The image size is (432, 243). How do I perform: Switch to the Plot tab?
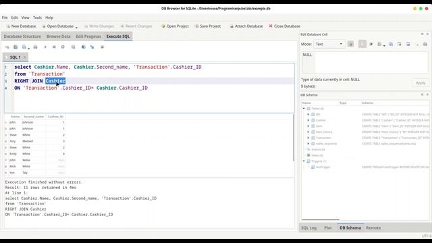(x=328, y=228)
